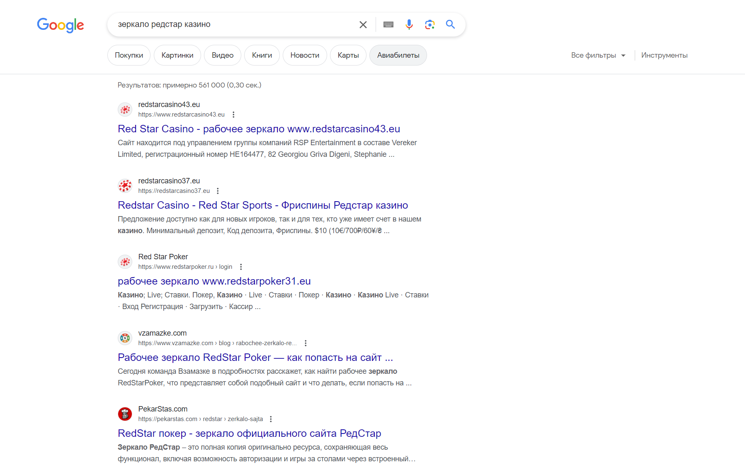The image size is (745, 470).
Task: Switch to Карты filter tab
Action: 348,55
